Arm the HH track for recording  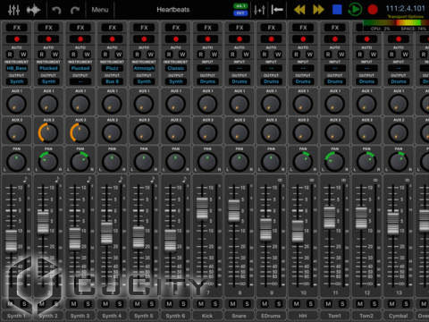coord(303,38)
